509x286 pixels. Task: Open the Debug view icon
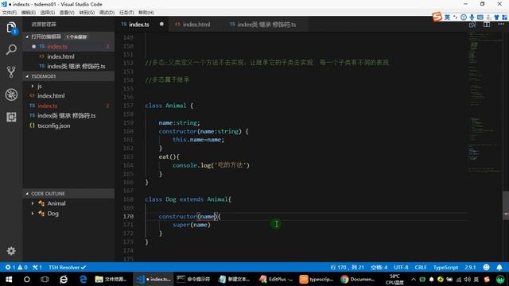[11, 95]
